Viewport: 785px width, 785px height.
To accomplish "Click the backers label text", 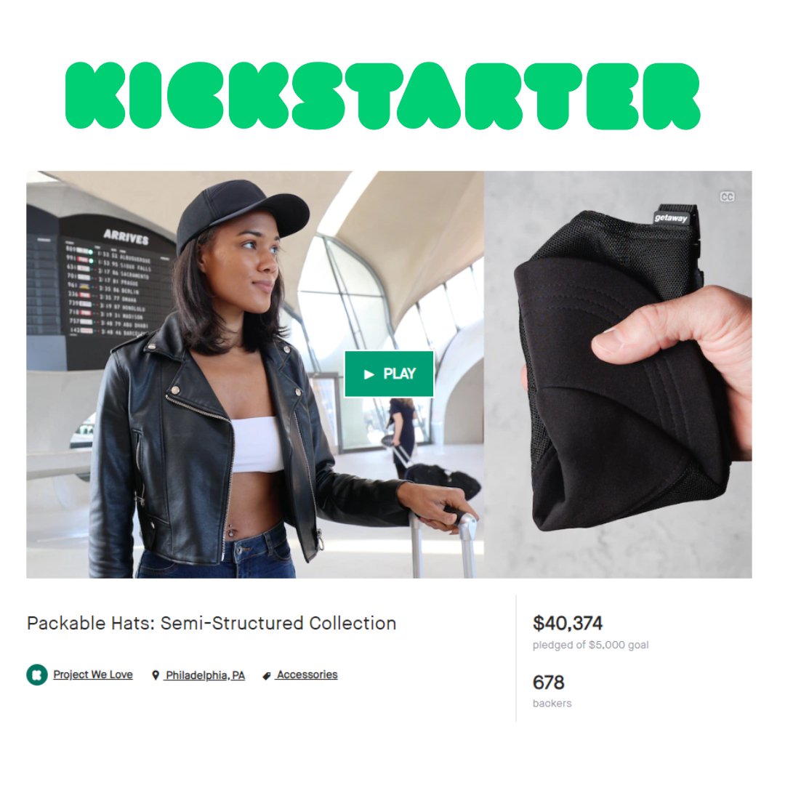I will [552, 704].
